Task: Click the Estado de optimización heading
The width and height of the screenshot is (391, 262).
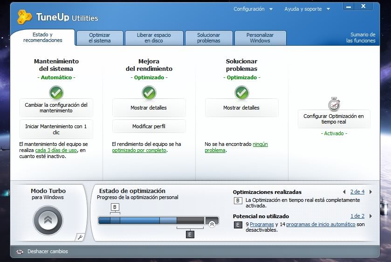Action: (x=132, y=191)
